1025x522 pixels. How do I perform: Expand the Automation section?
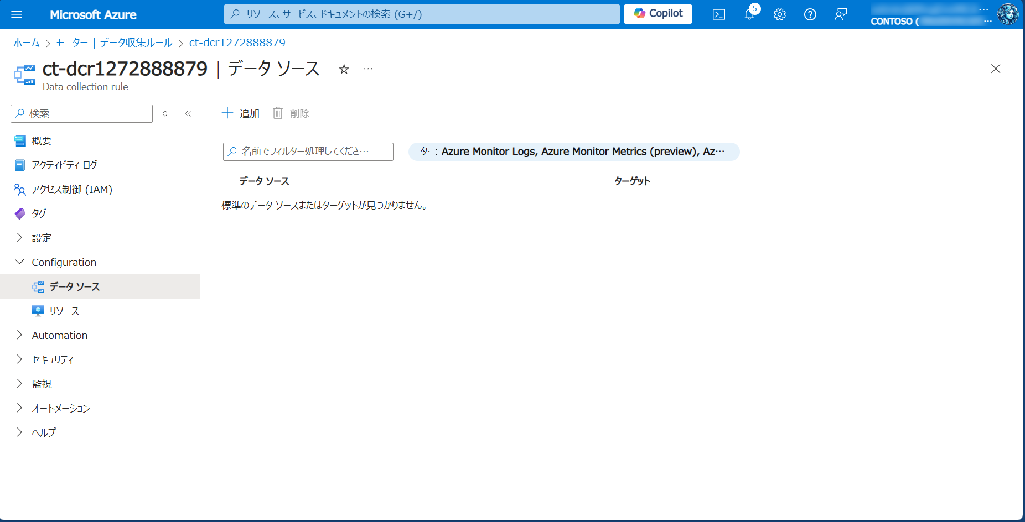[59, 335]
